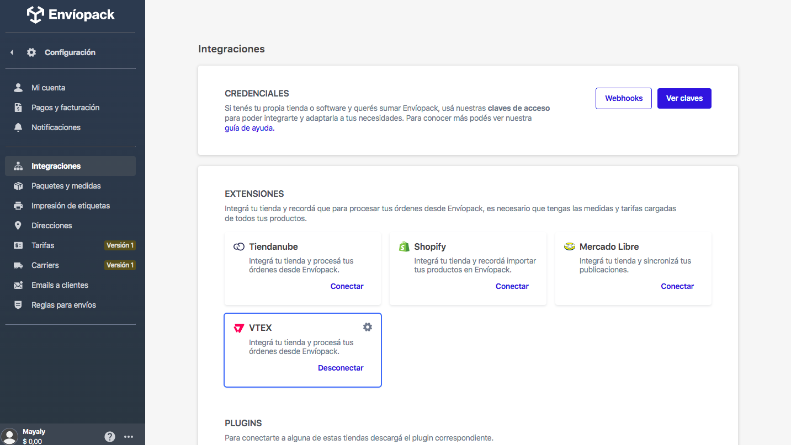The width and height of the screenshot is (791, 445).
Task: Click the Ver claves button
Action: click(684, 98)
